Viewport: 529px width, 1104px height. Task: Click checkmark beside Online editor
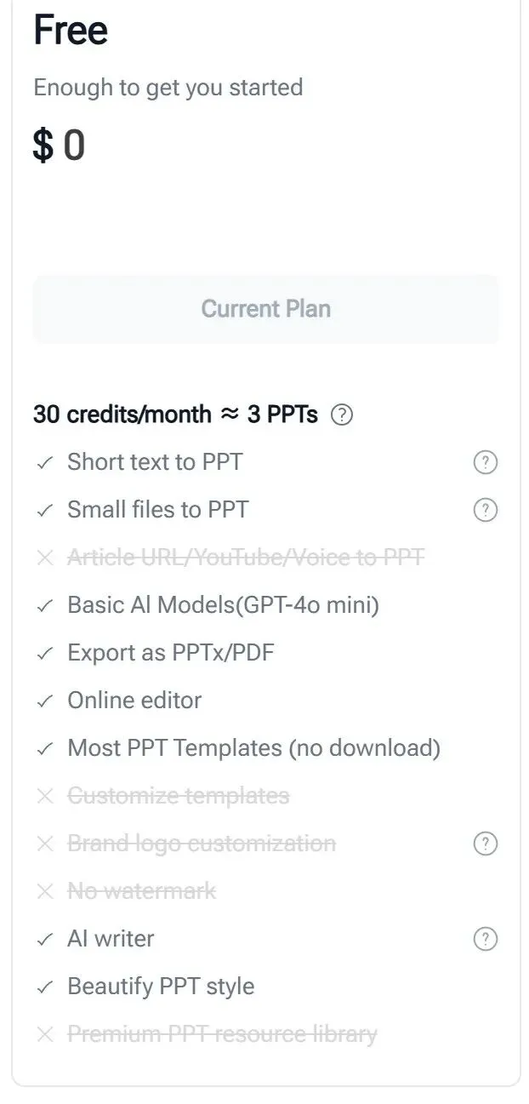[45, 701]
